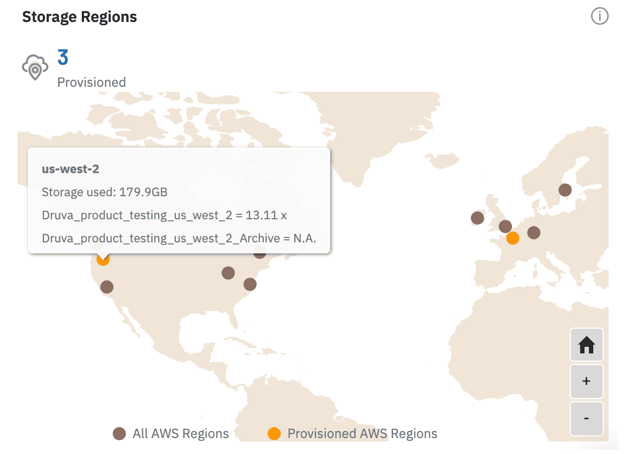Image resolution: width=629 pixels, height=454 pixels.
Task: Click the zoom out button
Action: click(x=586, y=418)
